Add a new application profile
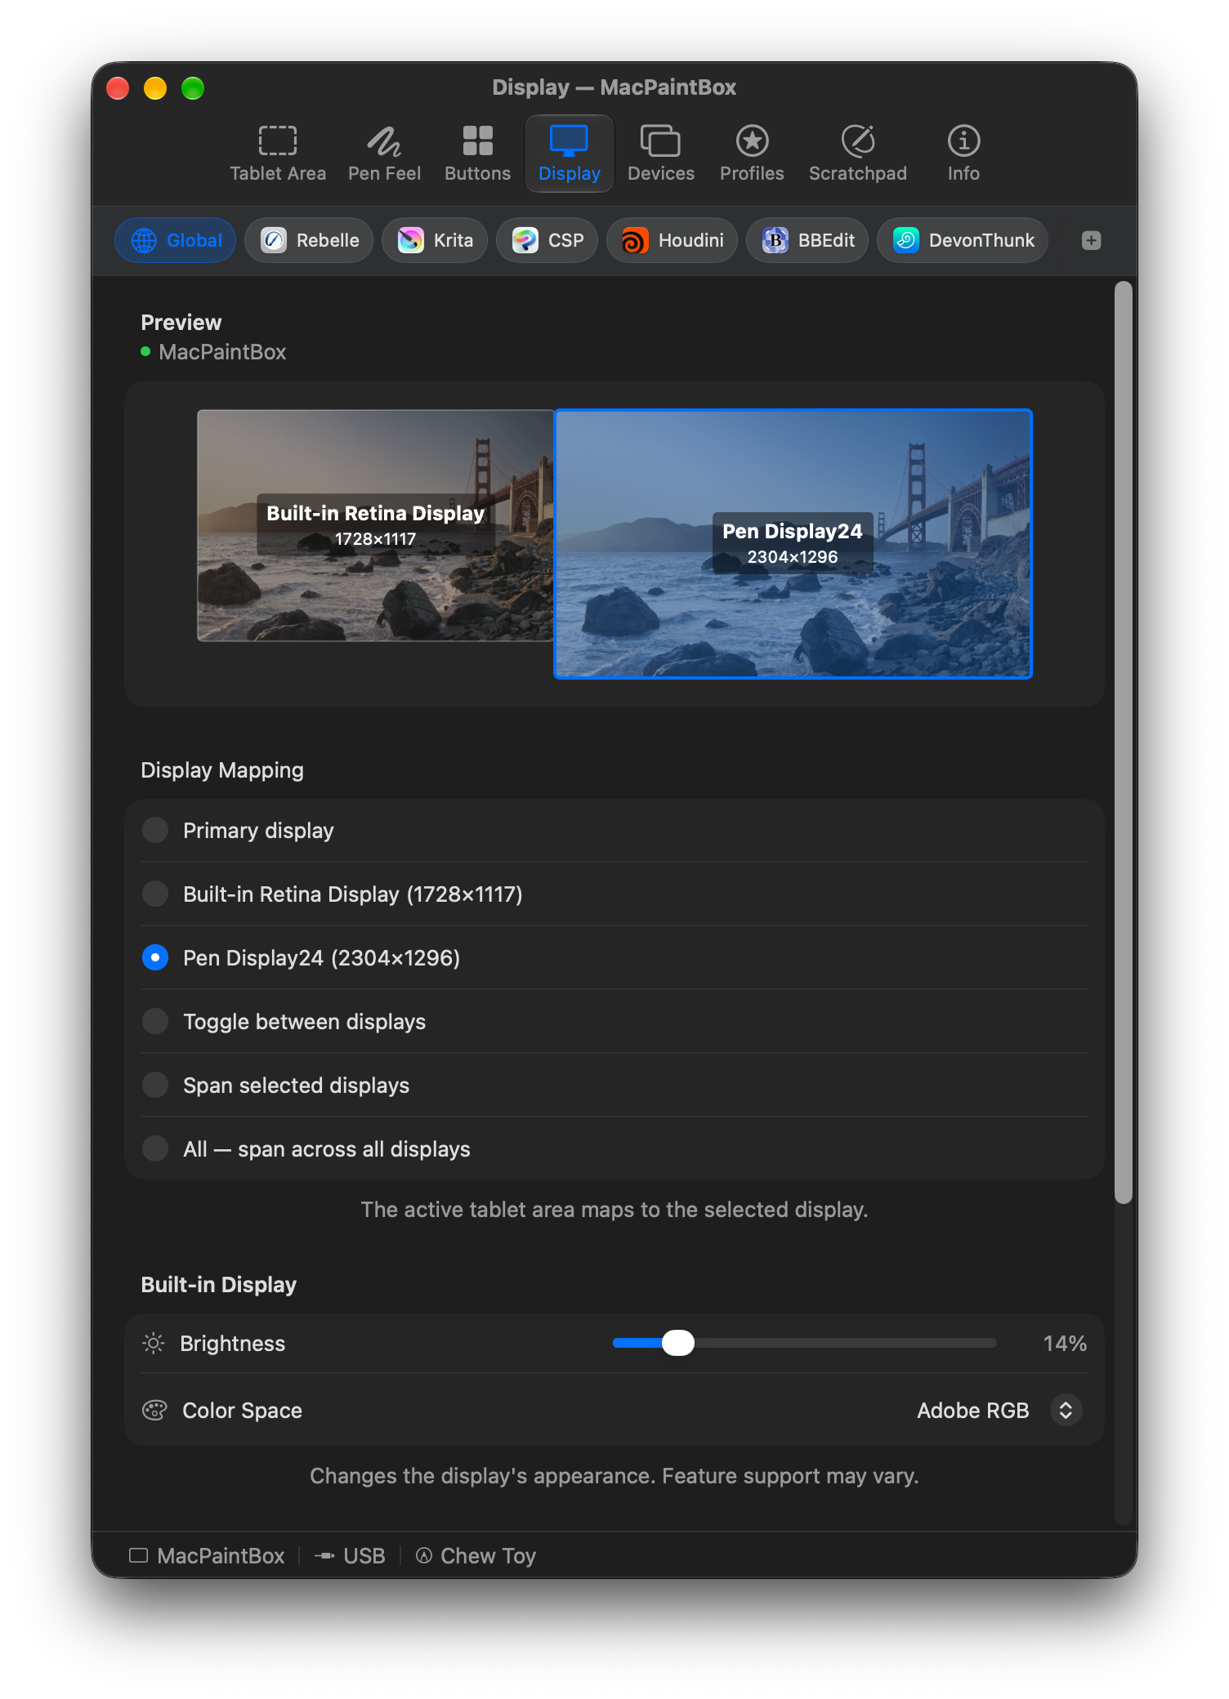Screen dimensions: 1229x1699 click(1091, 240)
